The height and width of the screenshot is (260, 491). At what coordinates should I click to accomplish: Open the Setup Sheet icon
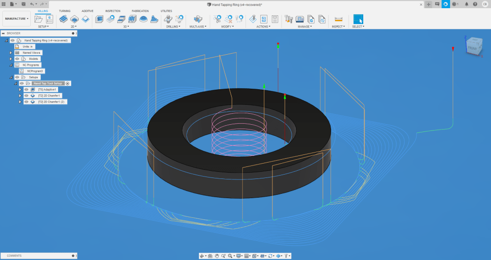tap(275, 19)
